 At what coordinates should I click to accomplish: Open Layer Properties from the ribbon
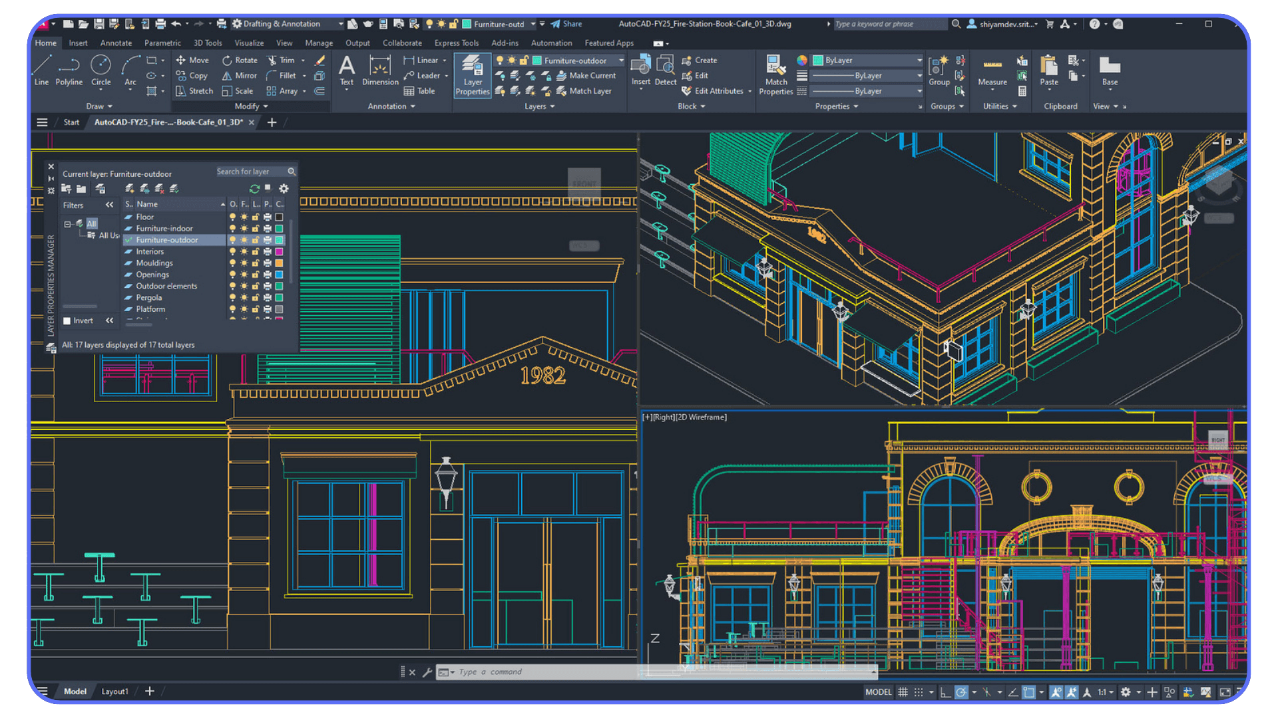pyautogui.click(x=472, y=75)
